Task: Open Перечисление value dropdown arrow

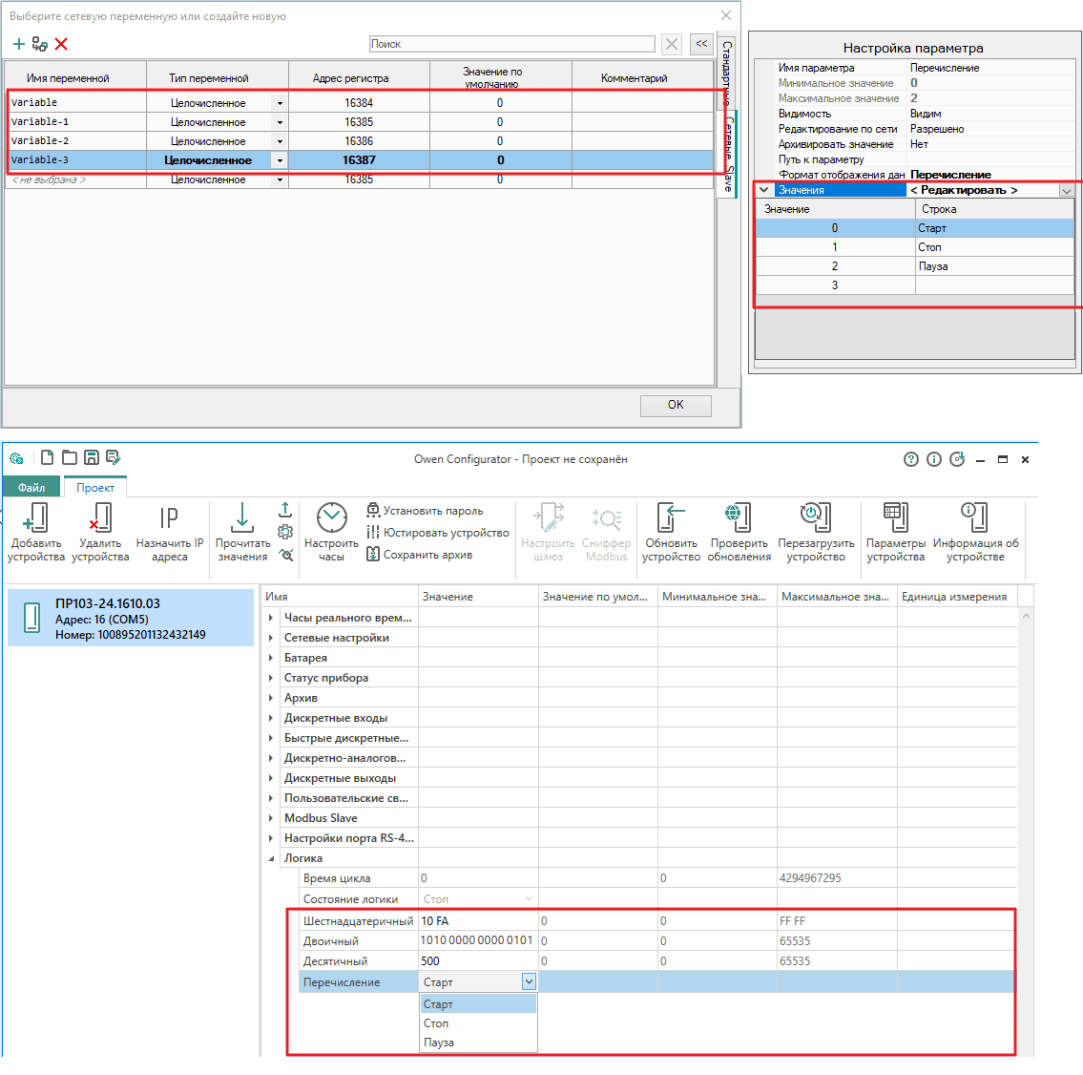Action: [529, 981]
